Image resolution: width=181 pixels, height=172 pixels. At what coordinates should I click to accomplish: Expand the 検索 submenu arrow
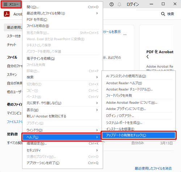(97, 77)
